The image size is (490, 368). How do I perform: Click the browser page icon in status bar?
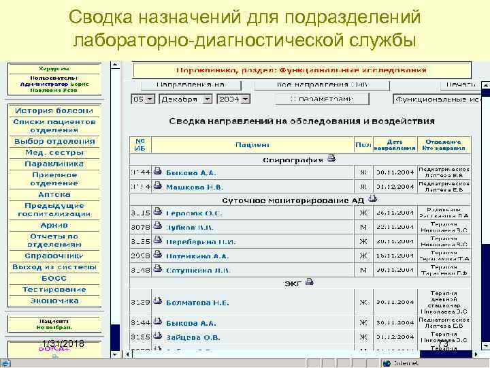click(5, 363)
